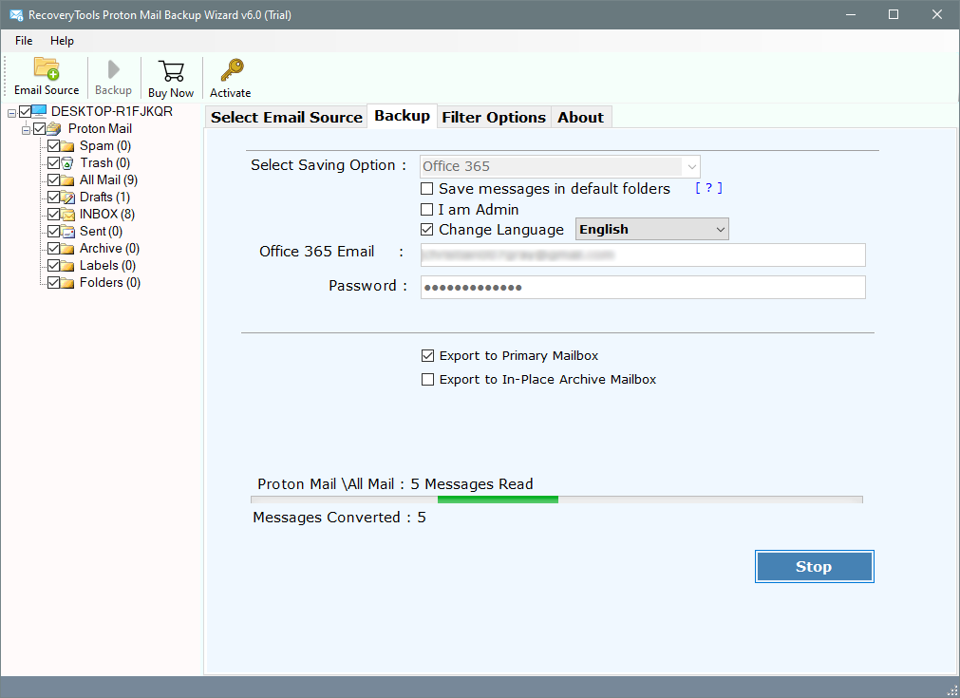Collapse the DESKTOP-R1FJKQR tree node
Screen dimensions: 960x698
[x=11, y=113]
